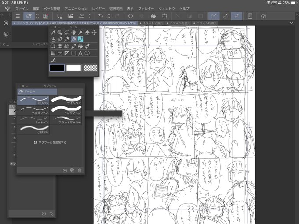Select the Hand move tool
299x224 pixels.
point(73,33)
